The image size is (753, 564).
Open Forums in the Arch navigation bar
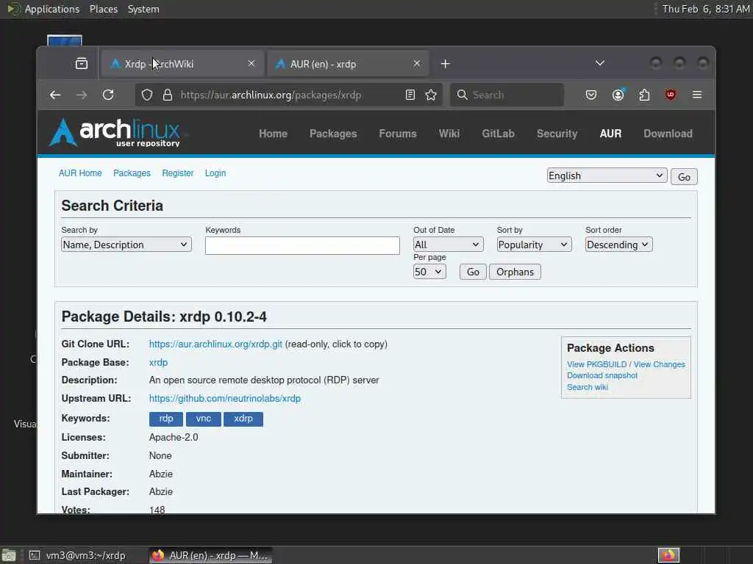click(x=398, y=134)
